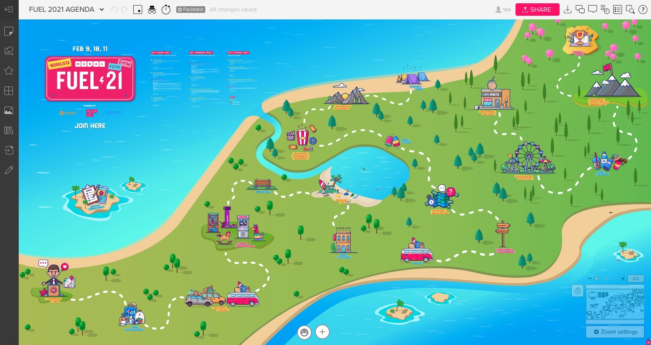Click the diamond marker on zoom slider
The width and height of the screenshot is (651, 345).
point(606,279)
